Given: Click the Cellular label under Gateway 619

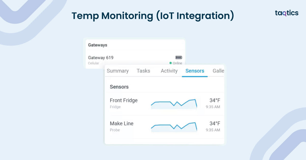Looking at the screenshot, I should 94,63.
